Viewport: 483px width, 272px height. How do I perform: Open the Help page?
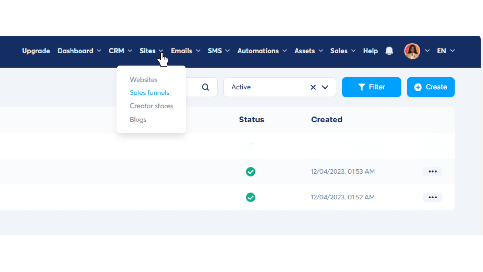[x=370, y=51]
